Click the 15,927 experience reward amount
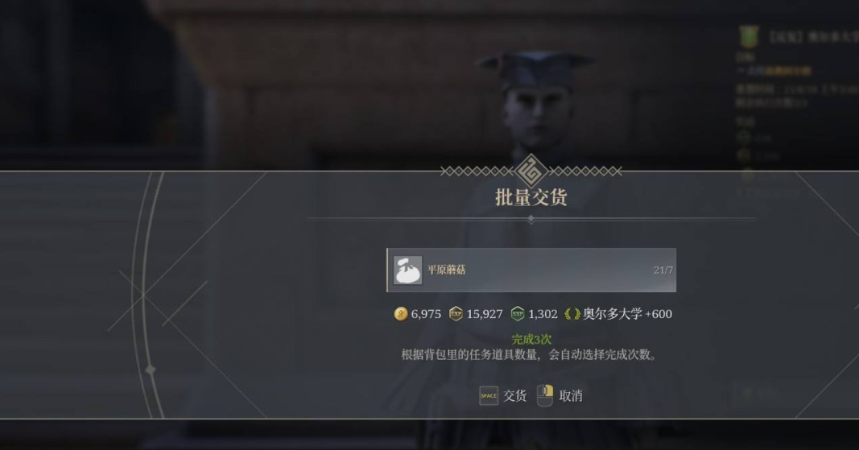The image size is (859, 450). (485, 314)
